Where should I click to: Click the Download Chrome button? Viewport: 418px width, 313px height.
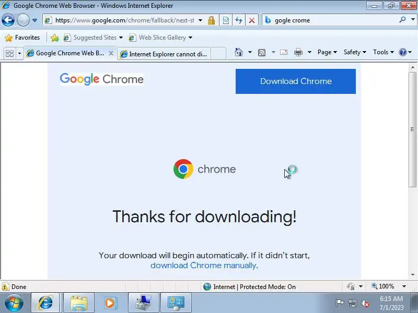(296, 81)
